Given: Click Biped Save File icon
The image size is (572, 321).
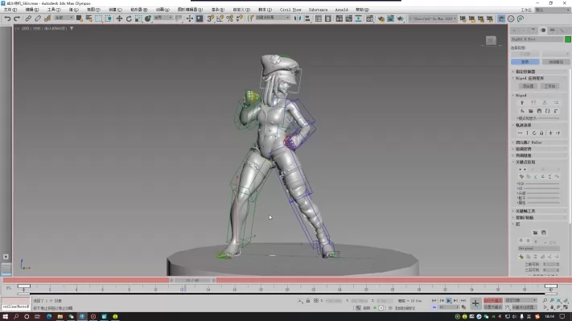Looking at the screenshot, I should 539,111.
